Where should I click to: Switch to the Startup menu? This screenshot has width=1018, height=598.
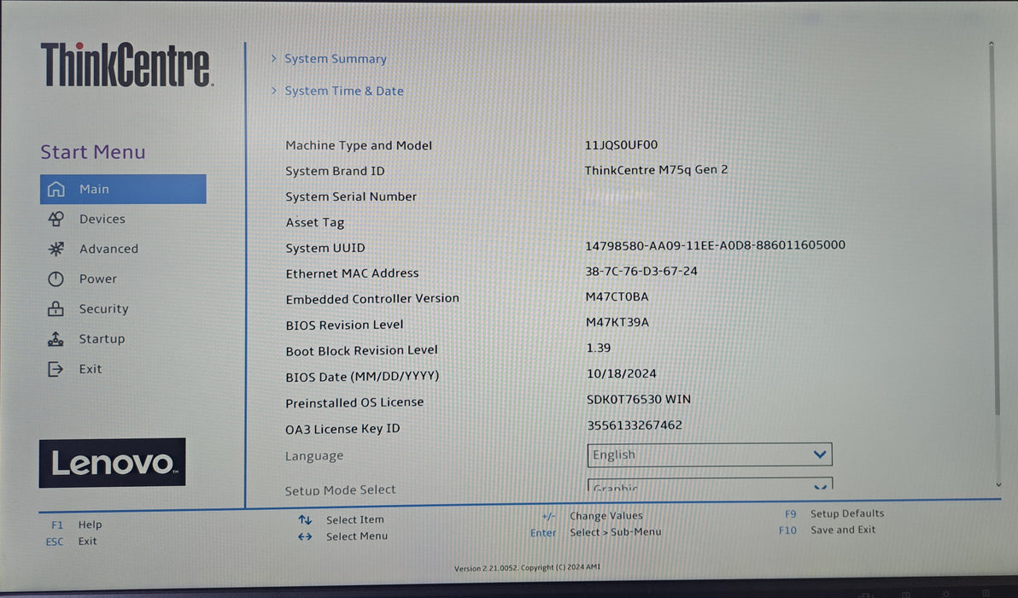[102, 338]
